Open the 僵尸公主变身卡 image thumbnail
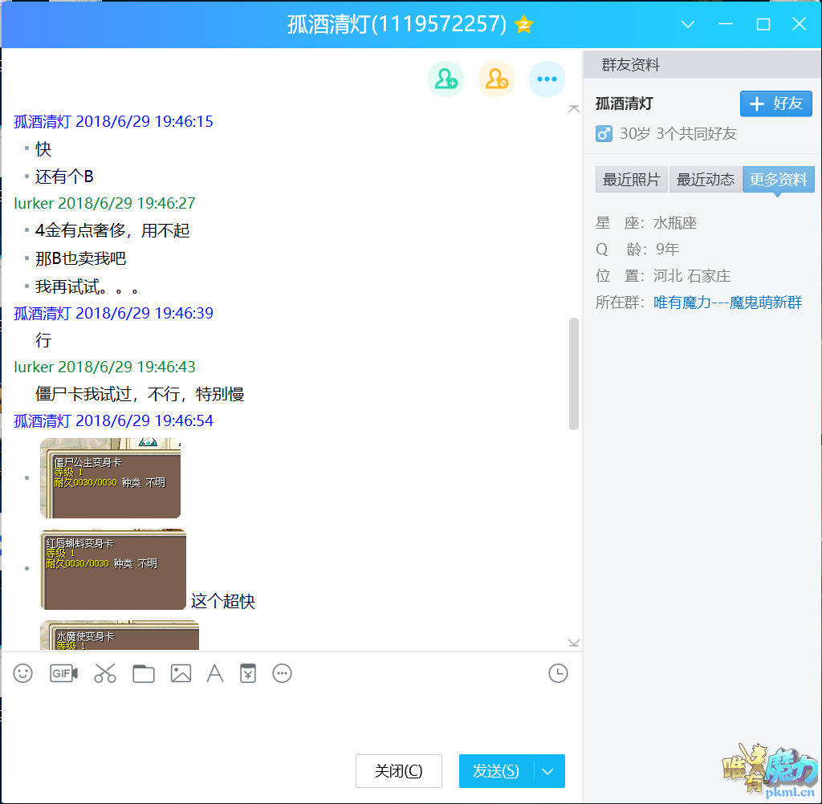 click(x=110, y=478)
